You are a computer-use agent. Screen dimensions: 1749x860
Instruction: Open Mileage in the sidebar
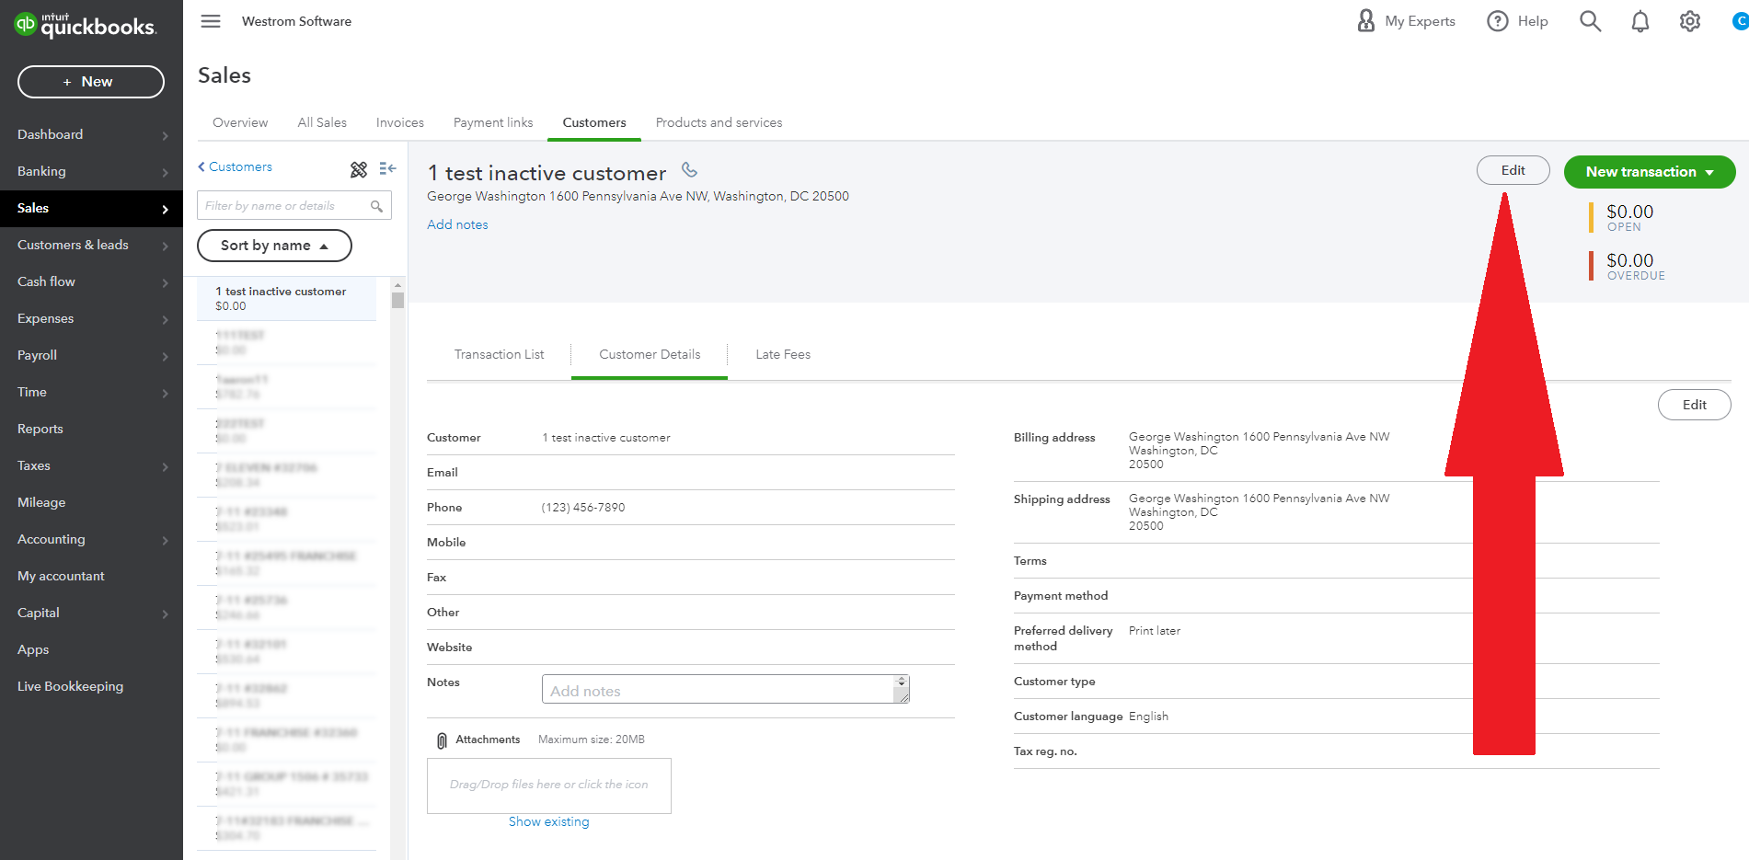tap(41, 502)
